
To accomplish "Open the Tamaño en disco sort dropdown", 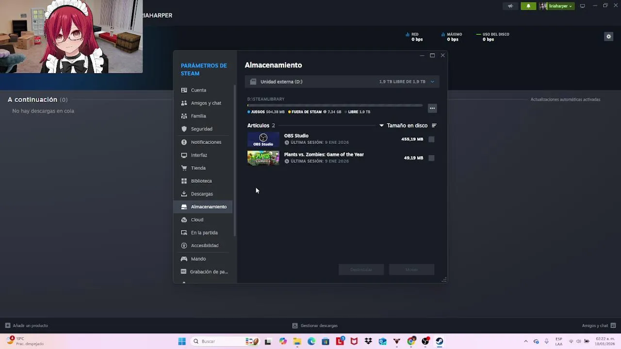I will (x=404, y=126).
